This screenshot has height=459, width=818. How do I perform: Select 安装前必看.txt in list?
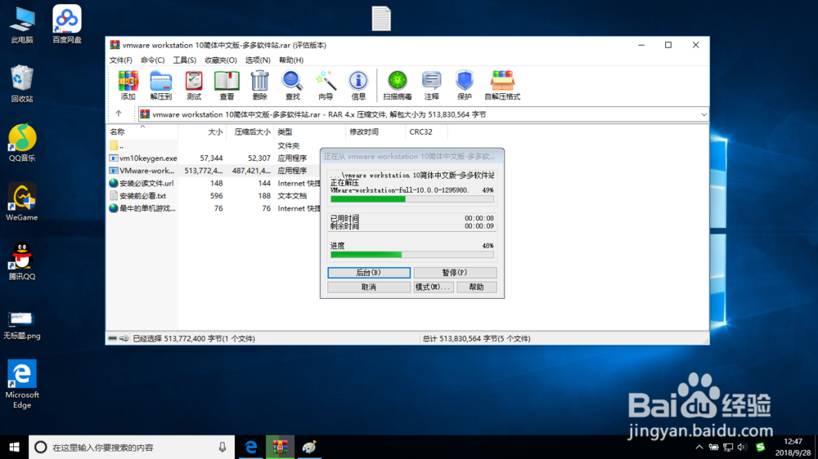click(x=137, y=195)
